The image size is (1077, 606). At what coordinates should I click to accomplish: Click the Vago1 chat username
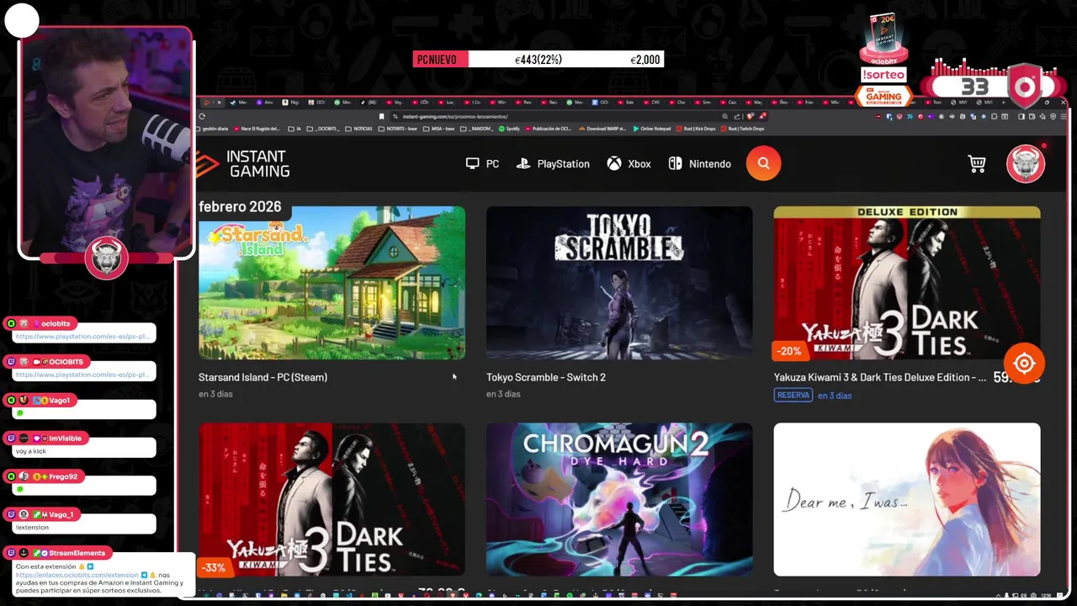(x=59, y=400)
